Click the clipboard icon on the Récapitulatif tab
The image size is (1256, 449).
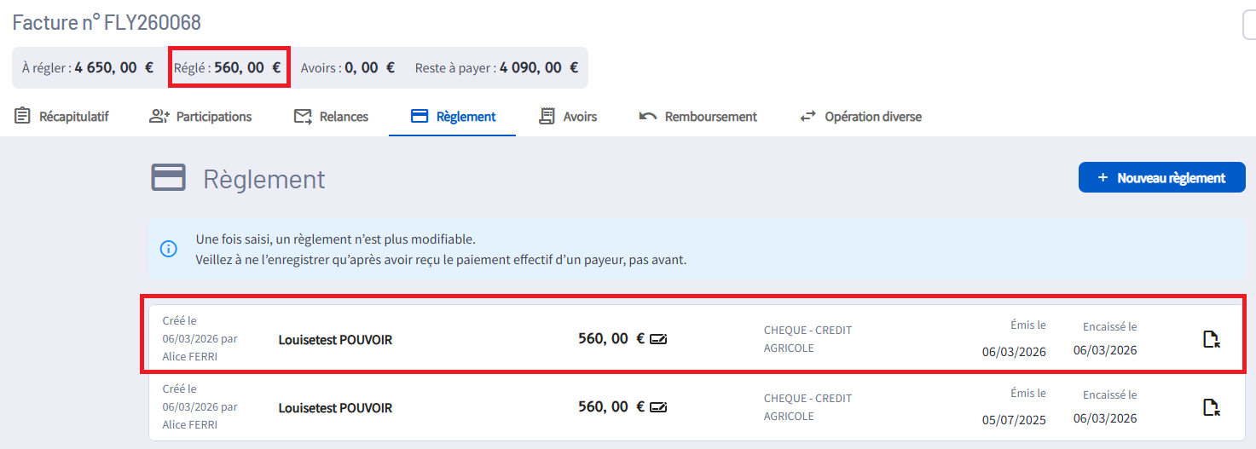pos(22,116)
